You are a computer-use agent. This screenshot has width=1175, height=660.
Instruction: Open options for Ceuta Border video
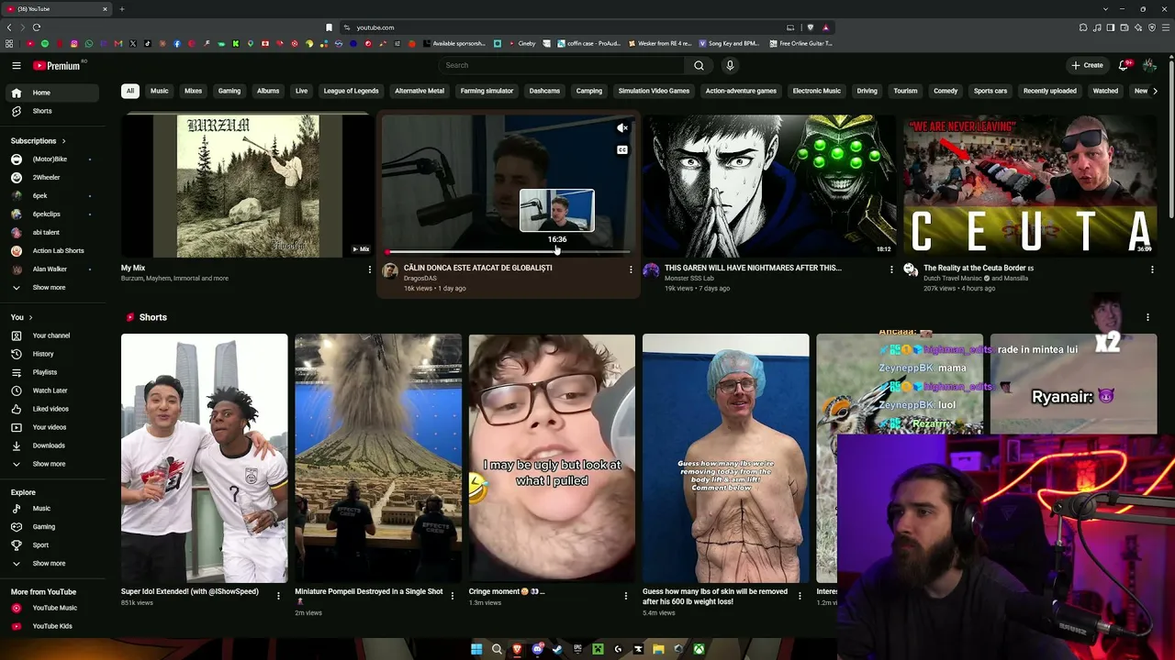1152,269
